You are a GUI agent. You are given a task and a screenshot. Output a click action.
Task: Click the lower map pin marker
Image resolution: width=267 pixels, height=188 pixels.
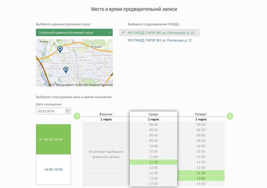66,70
